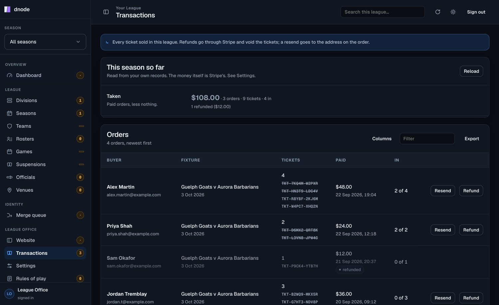Click the Seasons calendar icon
Viewport: 499px width, 305px height.
[x=10, y=113]
